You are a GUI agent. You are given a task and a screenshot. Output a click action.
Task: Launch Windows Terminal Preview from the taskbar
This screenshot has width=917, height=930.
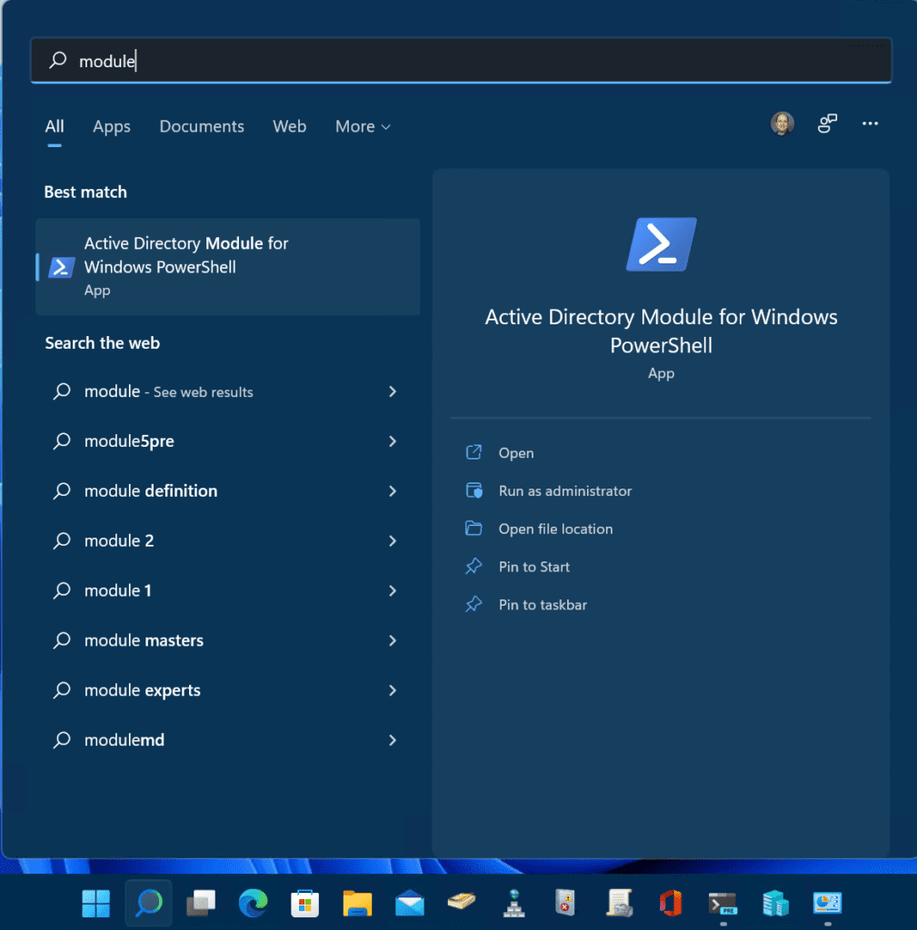[x=723, y=903]
